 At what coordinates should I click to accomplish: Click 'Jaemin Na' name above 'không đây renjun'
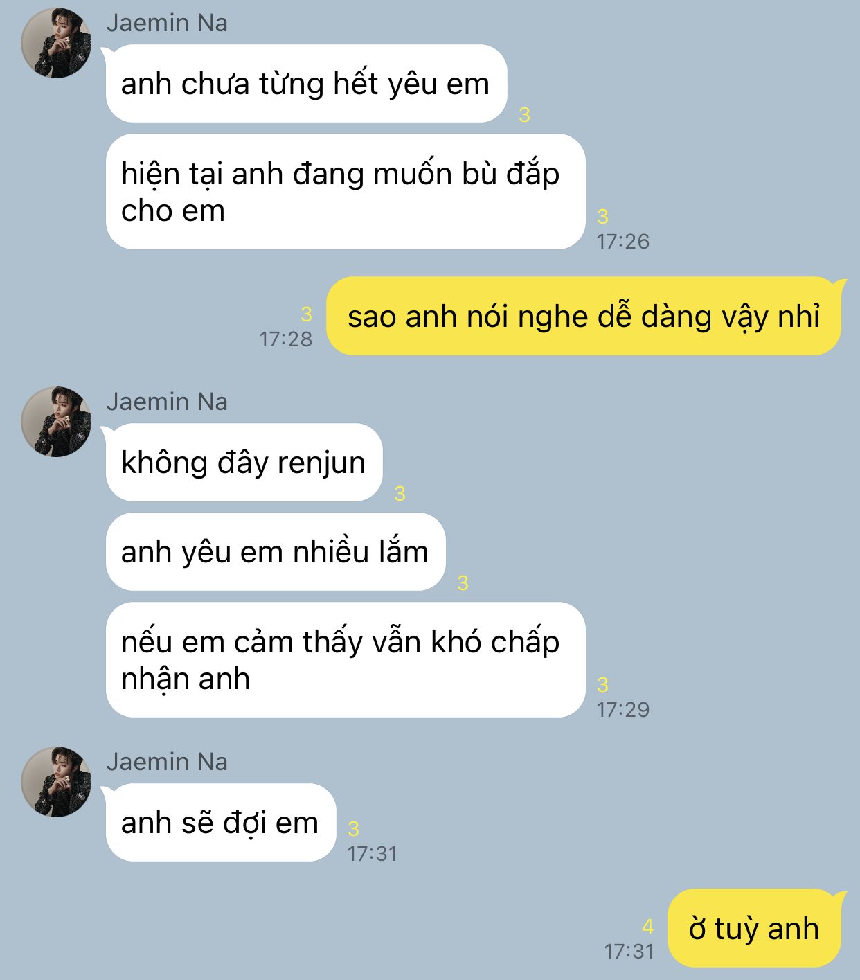[167, 402]
